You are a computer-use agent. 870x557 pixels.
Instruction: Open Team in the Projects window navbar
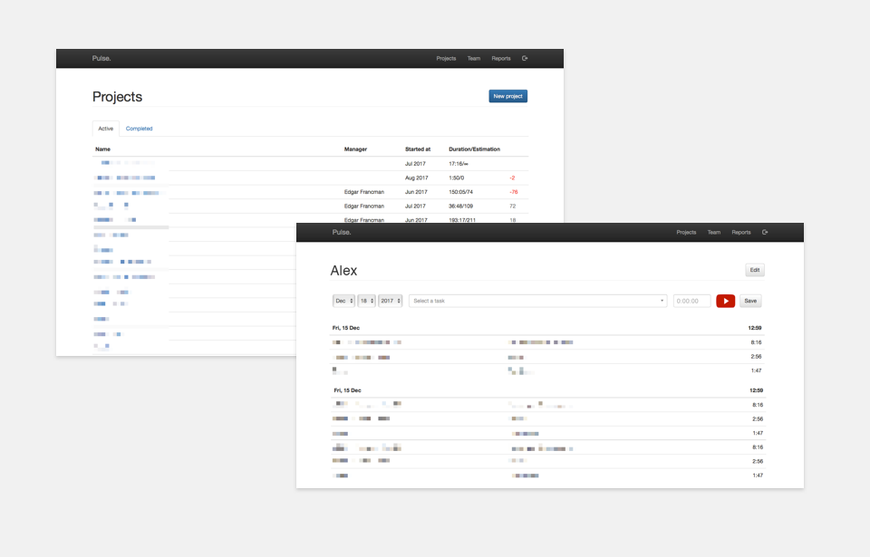pyautogui.click(x=474, y=59)
